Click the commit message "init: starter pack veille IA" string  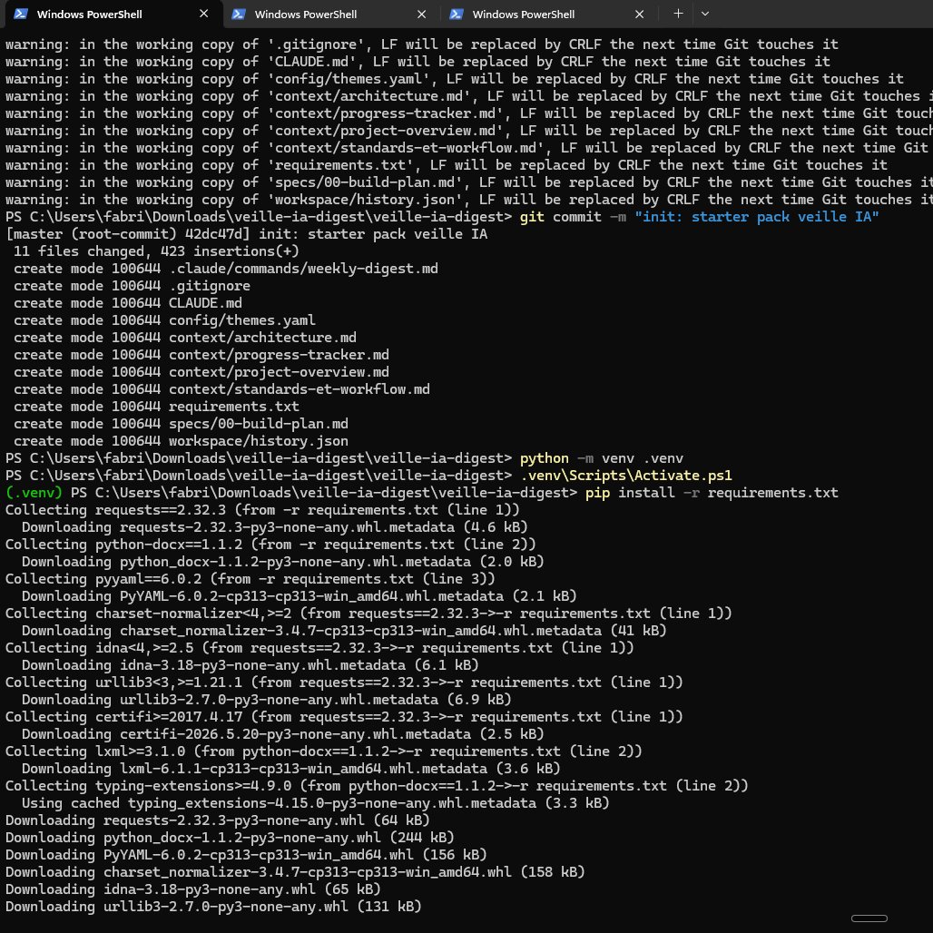pyautogui.click(x=757, y=217)
